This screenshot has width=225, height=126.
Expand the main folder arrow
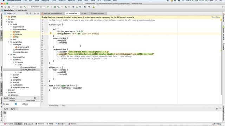pos(11,75)
